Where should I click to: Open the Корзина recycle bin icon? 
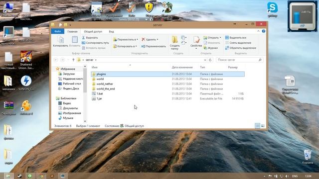click(x=308, y=157)
